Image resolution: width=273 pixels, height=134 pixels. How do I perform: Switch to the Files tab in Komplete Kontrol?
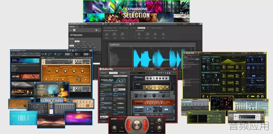click(x=82, y=27)
